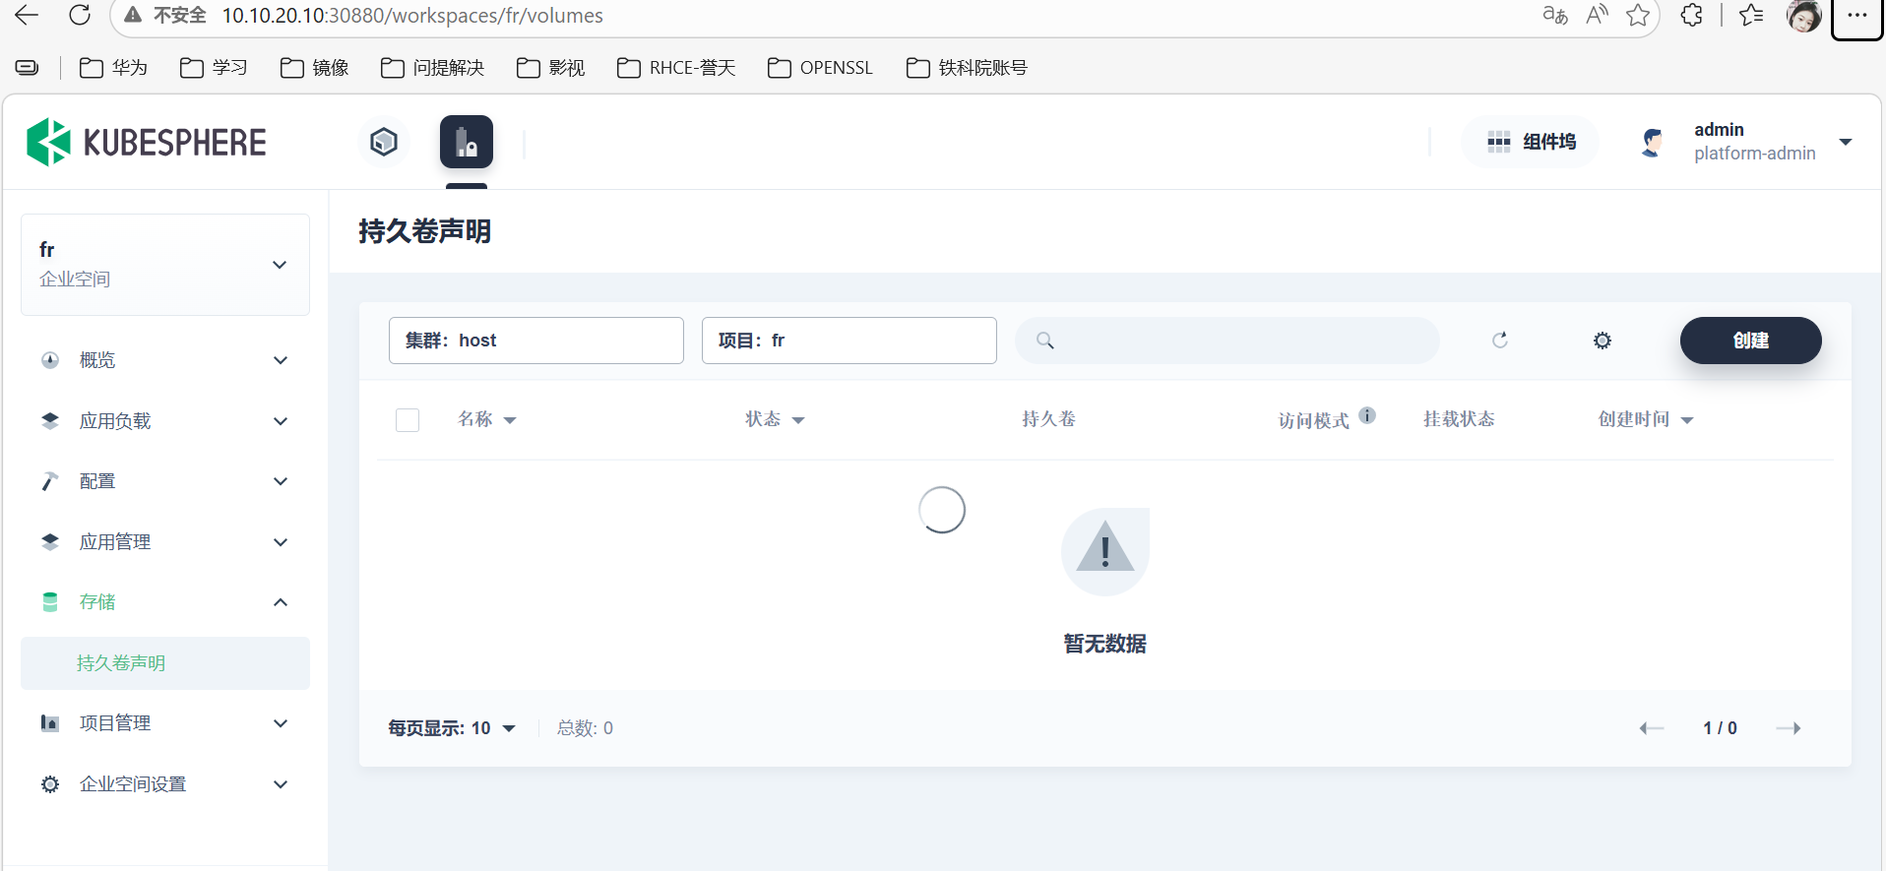Change the 每页显示 rows per page
1886x871 pixels.
[x=452, y=728]
